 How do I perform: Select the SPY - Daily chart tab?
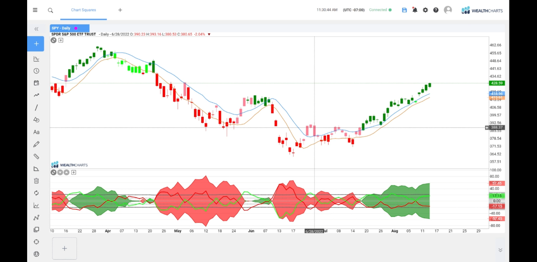point(70,28)
